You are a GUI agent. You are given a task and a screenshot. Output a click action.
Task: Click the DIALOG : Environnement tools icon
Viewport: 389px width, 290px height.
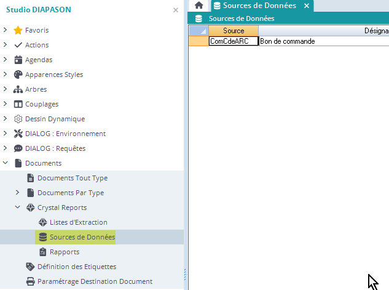click(x=18, y=134)
